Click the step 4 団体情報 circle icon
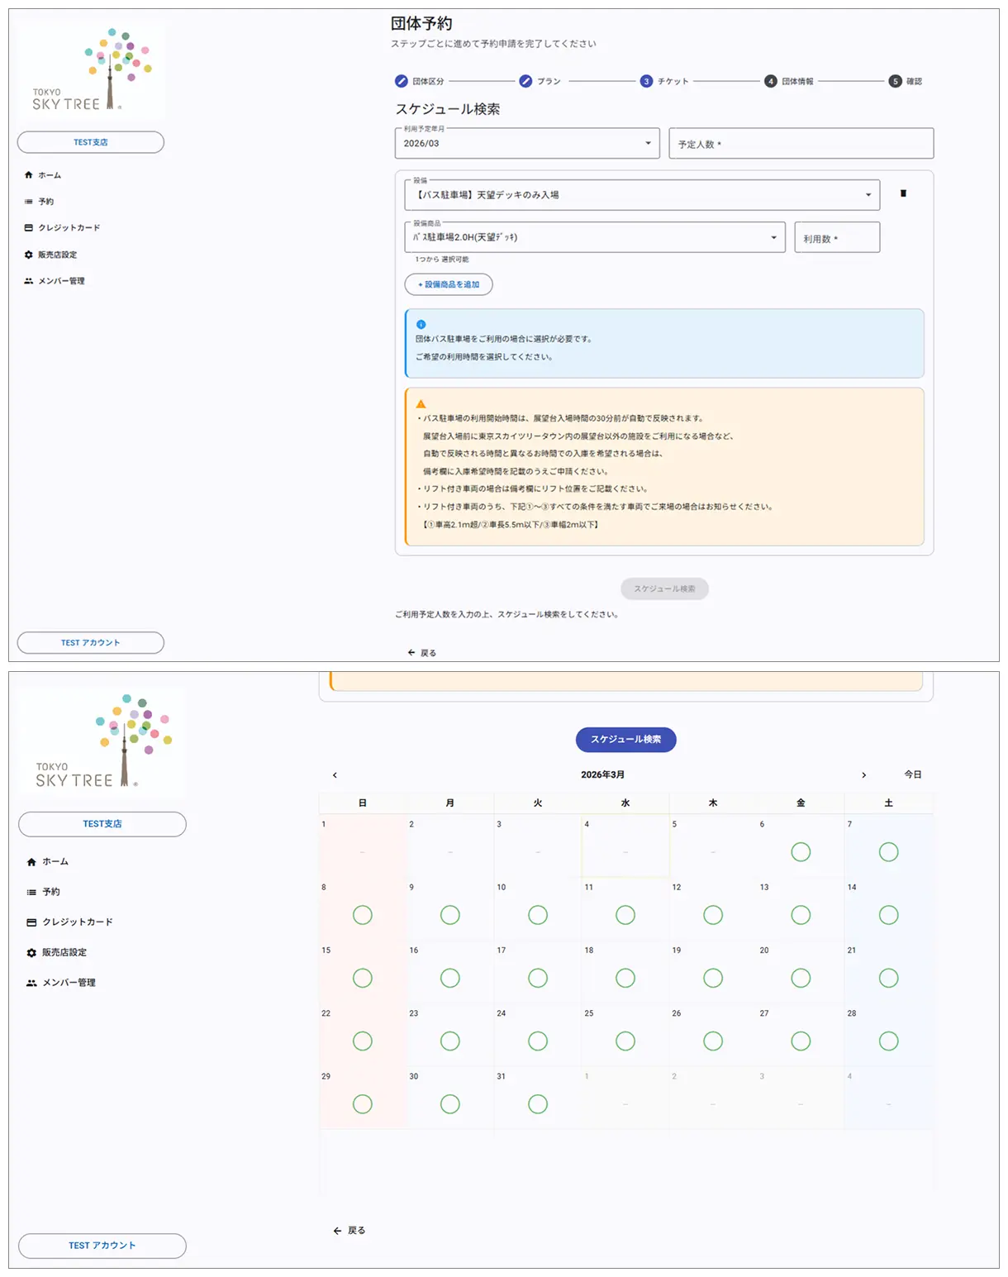The image size is (1008, 1277). [x=770, y=81]
